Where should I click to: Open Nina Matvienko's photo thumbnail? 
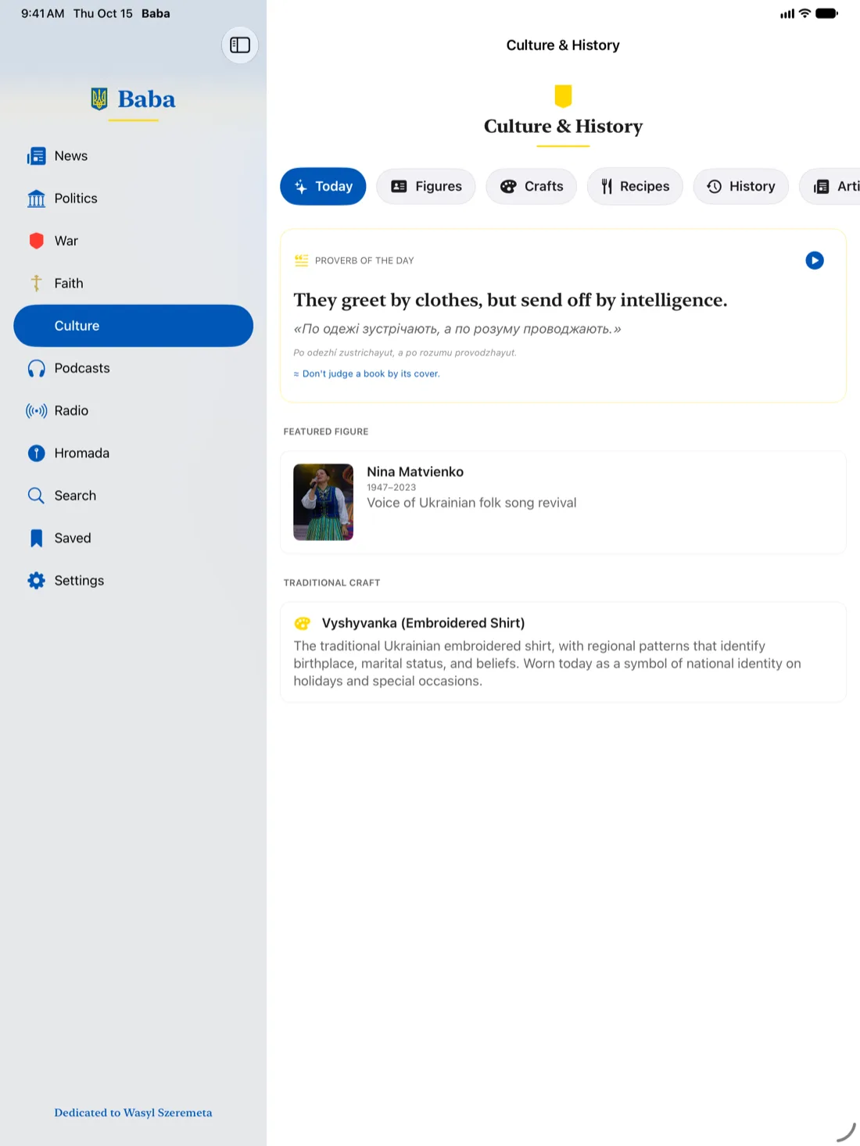[x=324, y=502]
